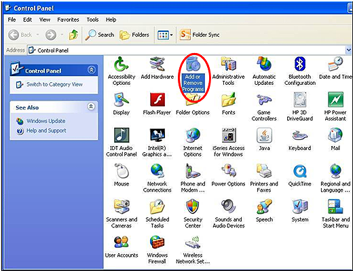The height and width of the screenshot is (271, 353).
Task: Open Scanners and Cameras icon
Action: [122, 214]
